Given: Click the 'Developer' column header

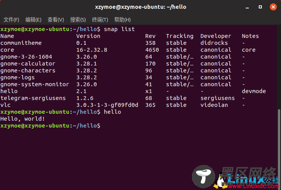Looking at the screenshot, I should [x=216, y=36].
